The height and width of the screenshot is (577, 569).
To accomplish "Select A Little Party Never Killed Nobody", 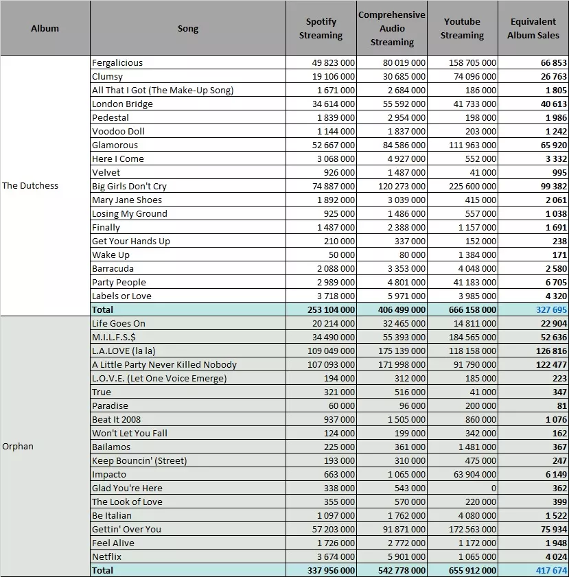I will 187,364.
